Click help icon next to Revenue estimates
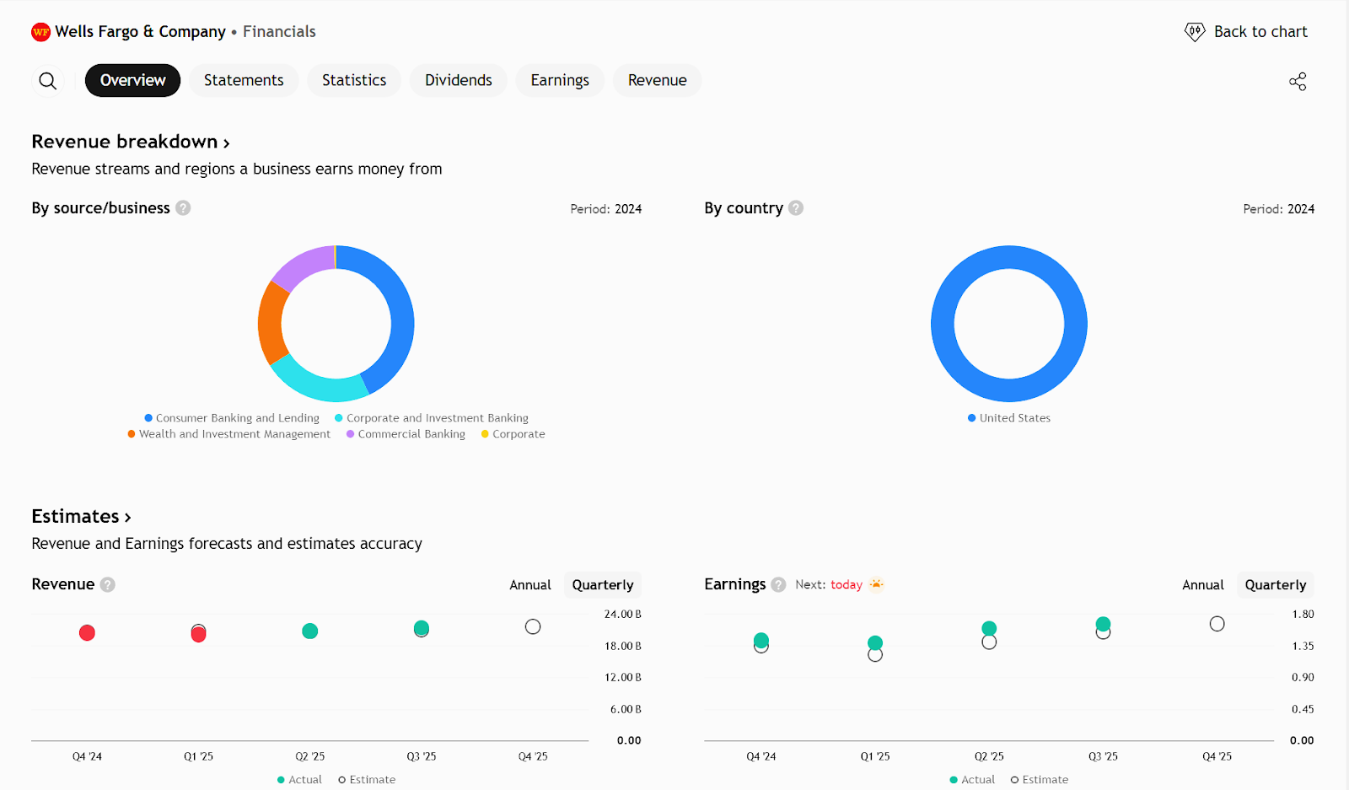 pyautogui.click(x=108, y=584)
